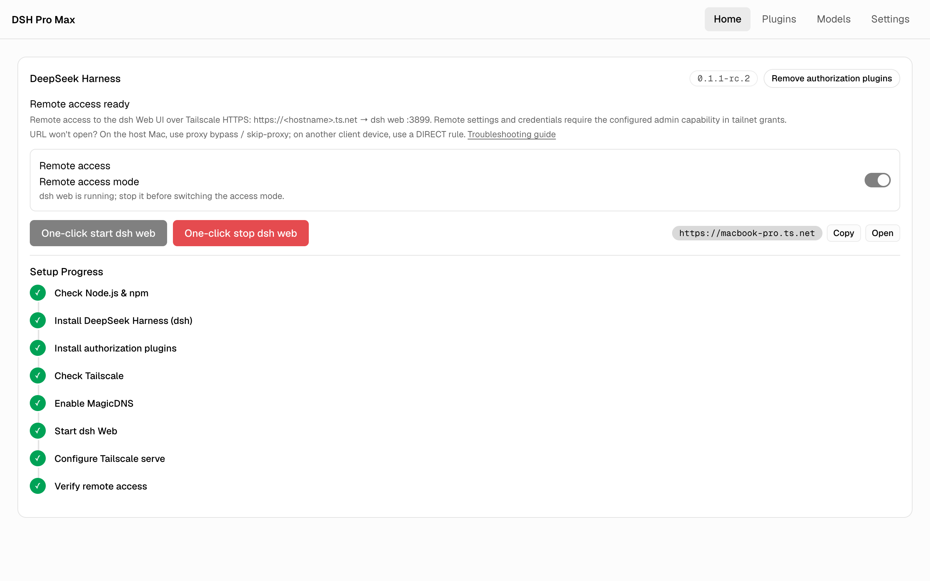Click the check icon next to Install authorization plugins
This screenshot has height=581, width=930.
tap(38, 348)
